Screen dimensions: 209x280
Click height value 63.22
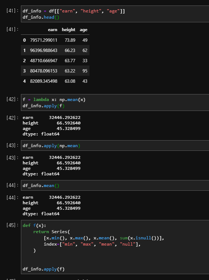70,71
